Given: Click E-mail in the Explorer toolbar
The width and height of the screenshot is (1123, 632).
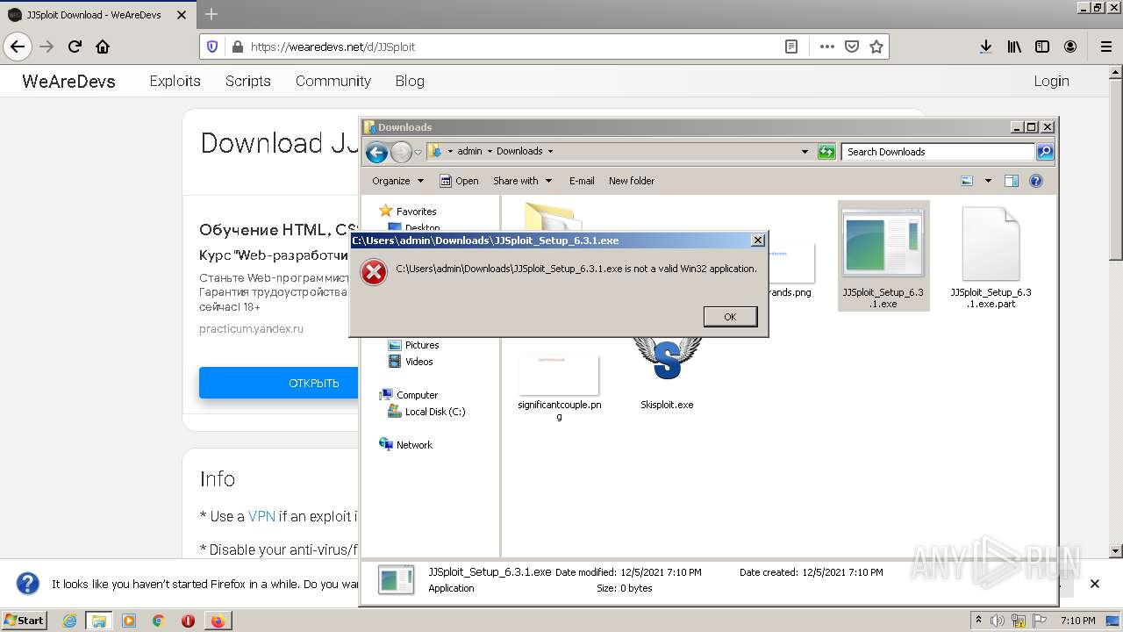Looking at the screenshot, I should tap(582, 181).
